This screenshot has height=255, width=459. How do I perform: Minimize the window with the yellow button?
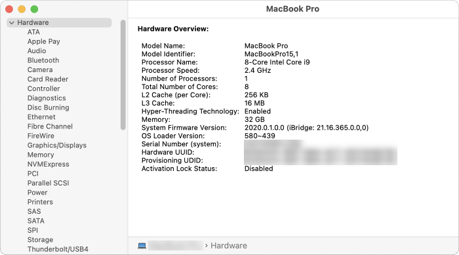[22, 9]
